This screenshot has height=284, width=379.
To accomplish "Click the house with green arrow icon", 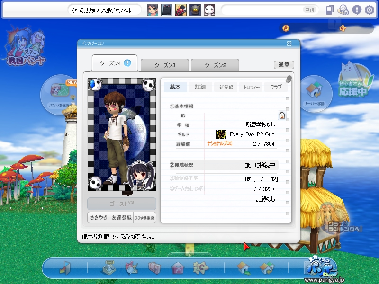I will coord(244,268).
